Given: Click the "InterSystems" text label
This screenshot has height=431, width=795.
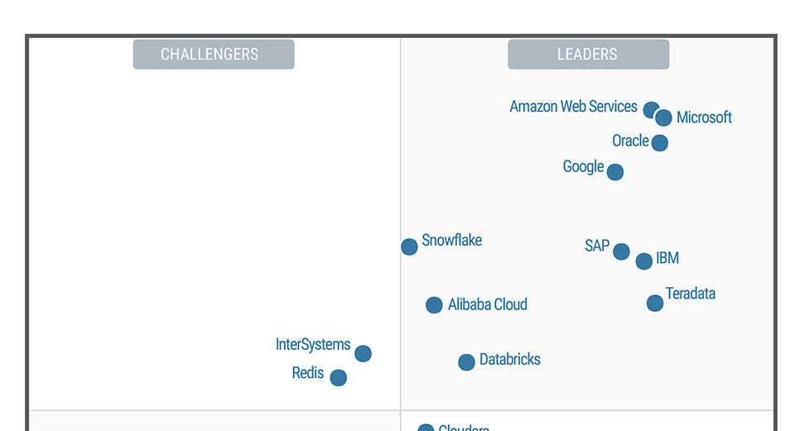Looking at the screenshot, I should pos(313,345).
